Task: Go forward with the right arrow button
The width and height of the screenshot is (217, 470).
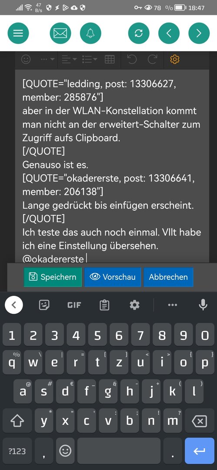Action: click(x=199, y=33)
